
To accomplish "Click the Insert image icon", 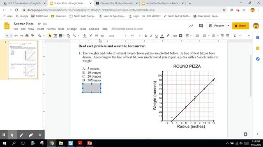I will (61, 36).
